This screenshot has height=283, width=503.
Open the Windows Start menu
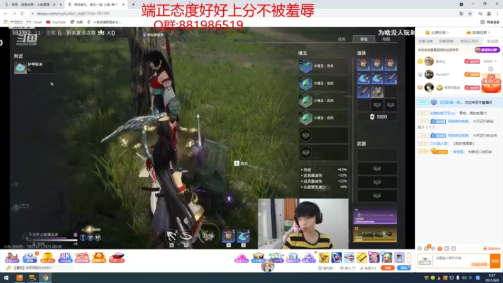[6, 278]
